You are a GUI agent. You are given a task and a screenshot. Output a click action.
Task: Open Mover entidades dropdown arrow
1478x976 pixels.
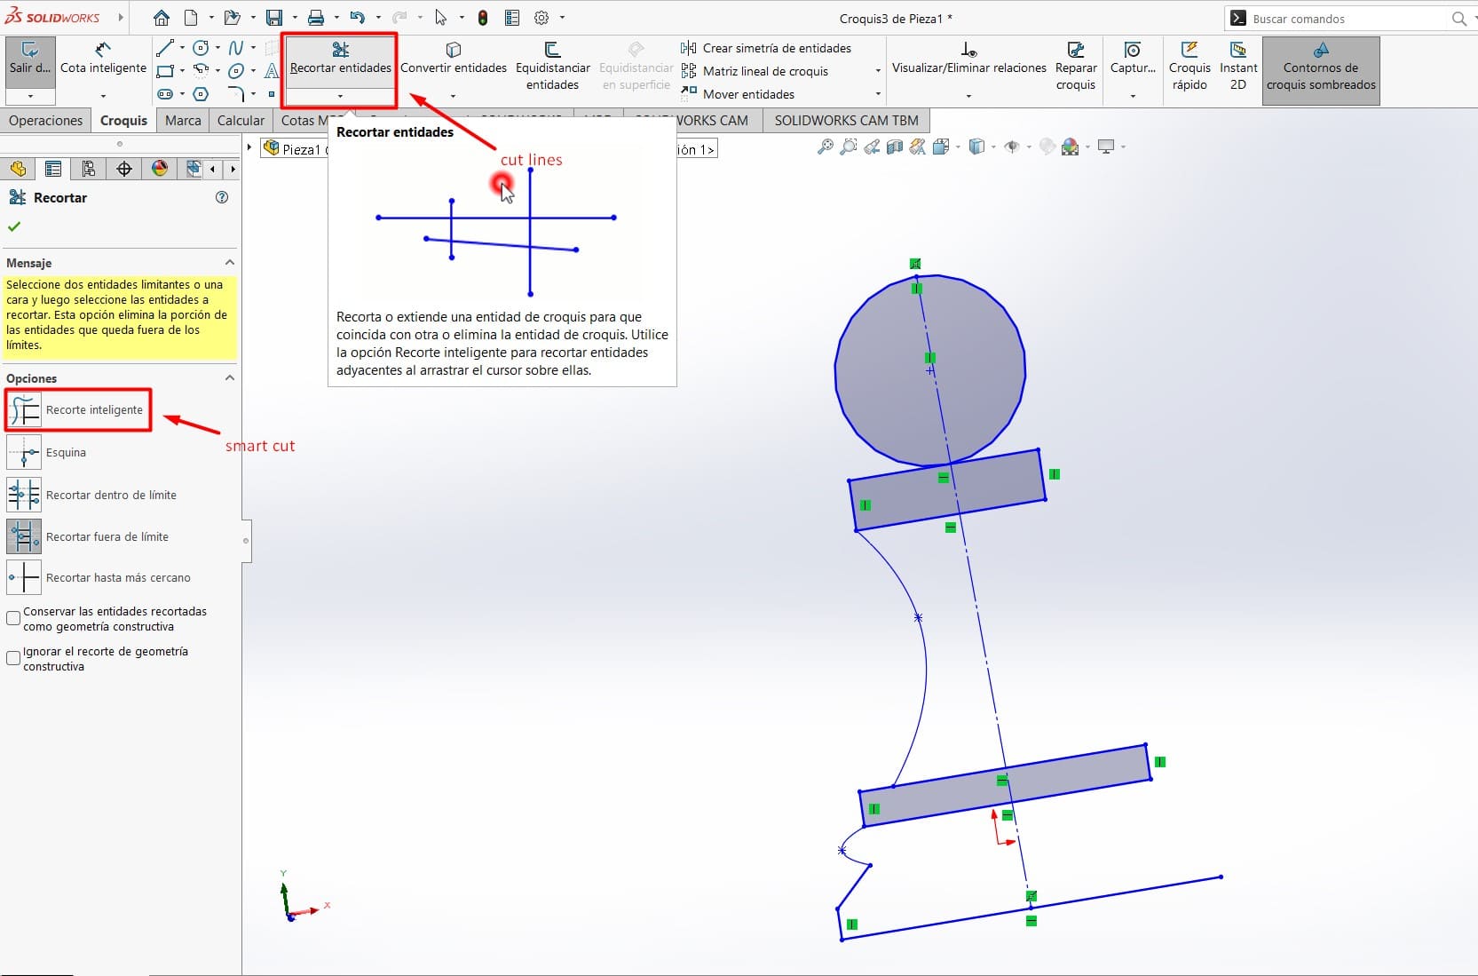tap(878, 94)
